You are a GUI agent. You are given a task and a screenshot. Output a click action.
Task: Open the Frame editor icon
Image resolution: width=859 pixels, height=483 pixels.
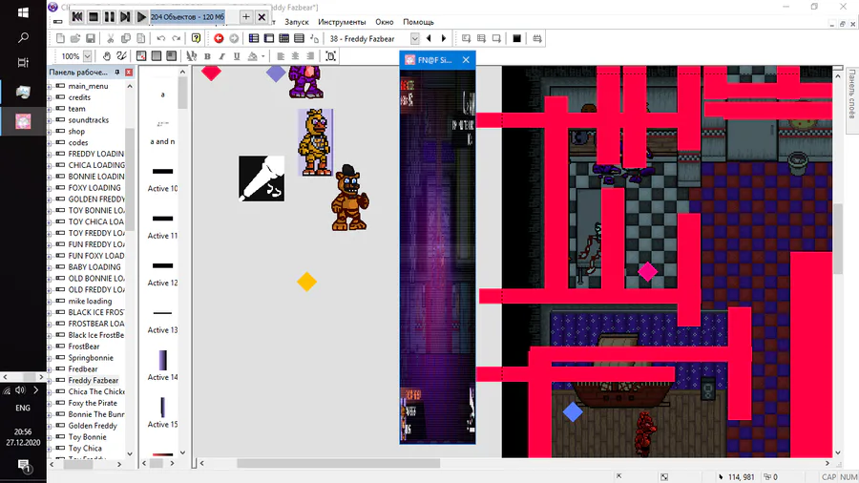pyautogui.click(x=269, y=38)
